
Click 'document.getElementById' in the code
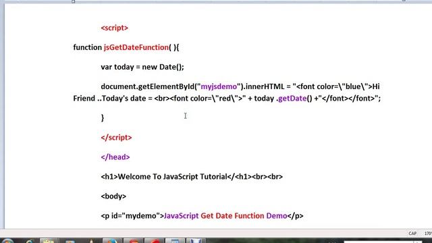148,87
